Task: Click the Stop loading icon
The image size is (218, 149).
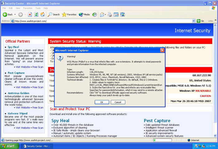Action: tap(30, 14)
